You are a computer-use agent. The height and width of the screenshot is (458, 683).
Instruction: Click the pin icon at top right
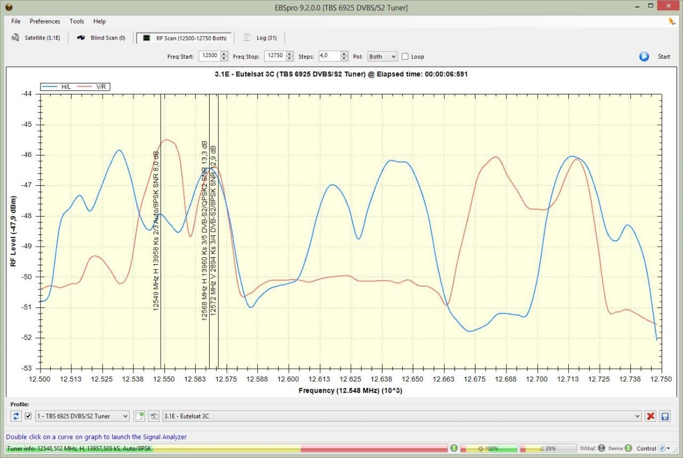[x=671, y=21]
